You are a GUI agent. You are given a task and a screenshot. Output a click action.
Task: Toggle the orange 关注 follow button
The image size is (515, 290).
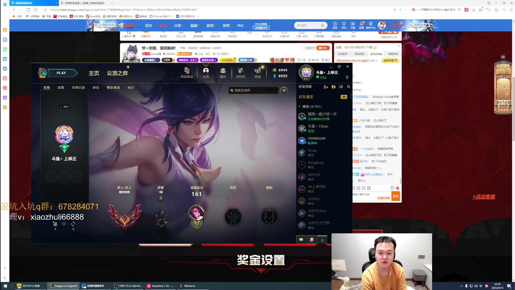(x=323, y=48)
